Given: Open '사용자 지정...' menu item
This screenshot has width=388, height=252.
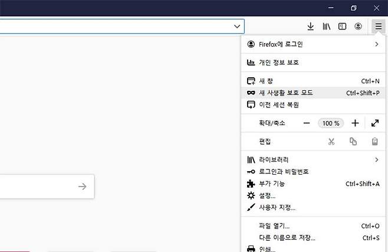Looking at the screenshot, I should (x=313, y=207).
